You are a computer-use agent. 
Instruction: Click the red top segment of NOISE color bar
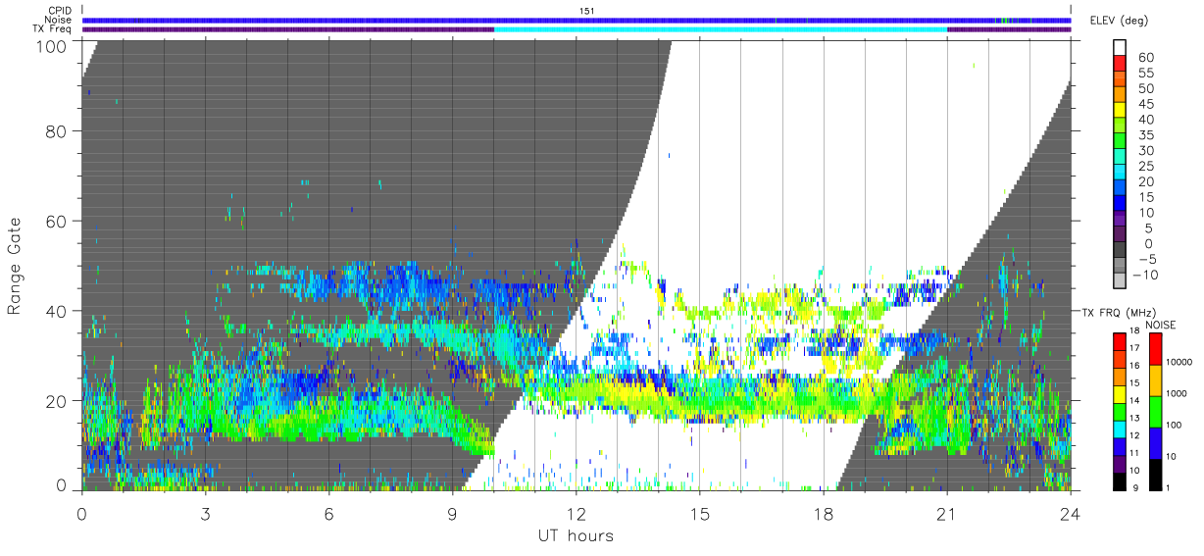(1155, 348)
